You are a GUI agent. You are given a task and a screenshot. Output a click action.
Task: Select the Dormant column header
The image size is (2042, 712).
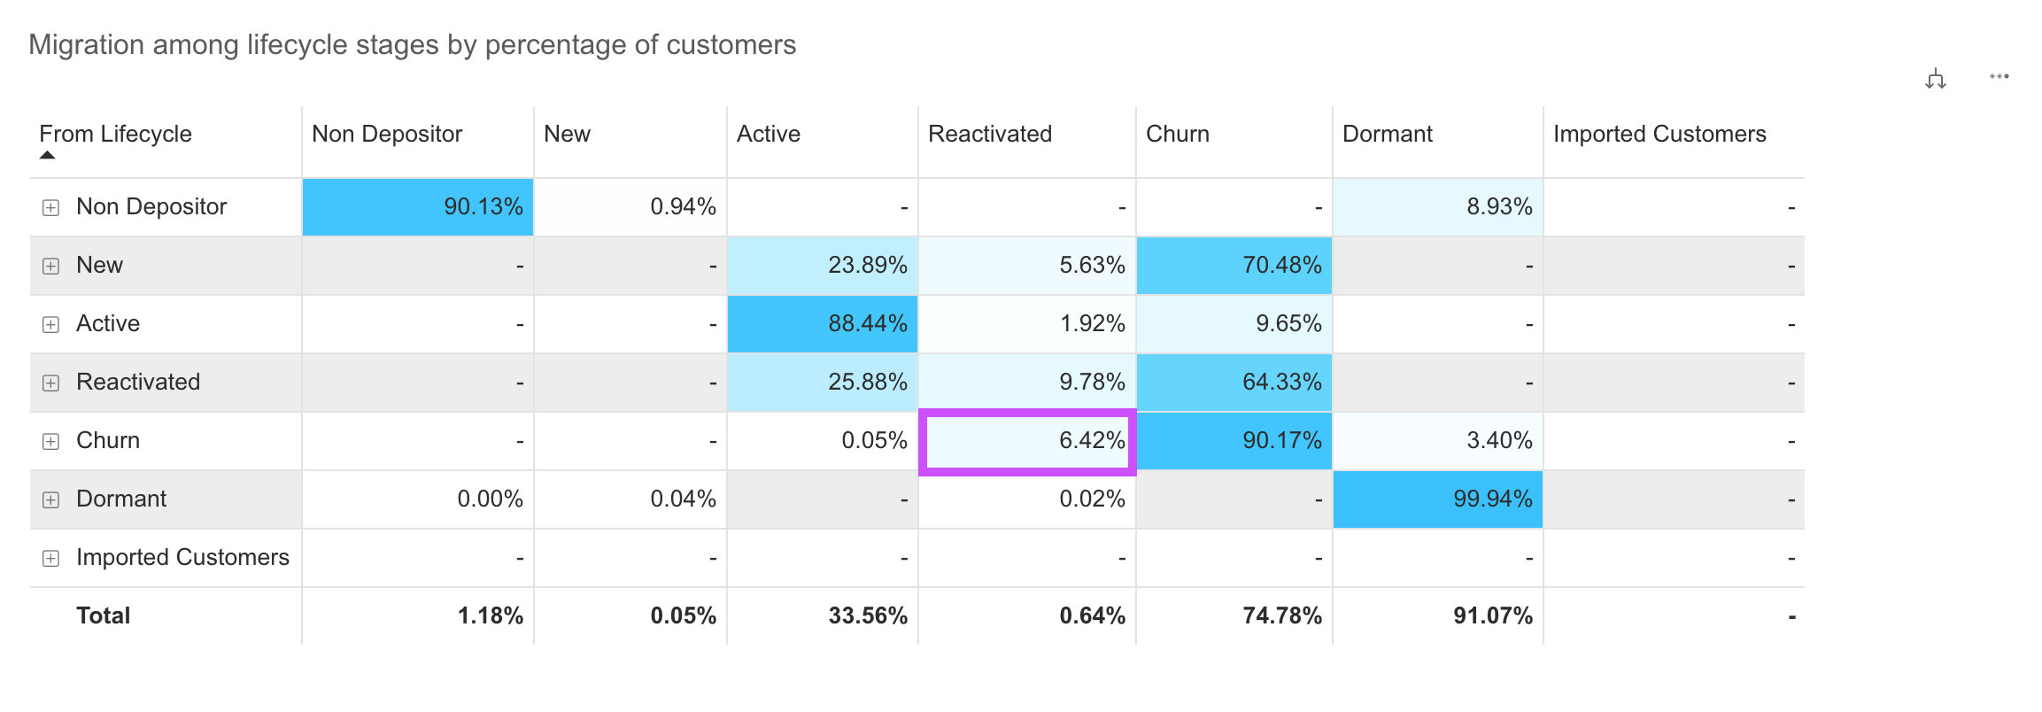click(1388, 134)
